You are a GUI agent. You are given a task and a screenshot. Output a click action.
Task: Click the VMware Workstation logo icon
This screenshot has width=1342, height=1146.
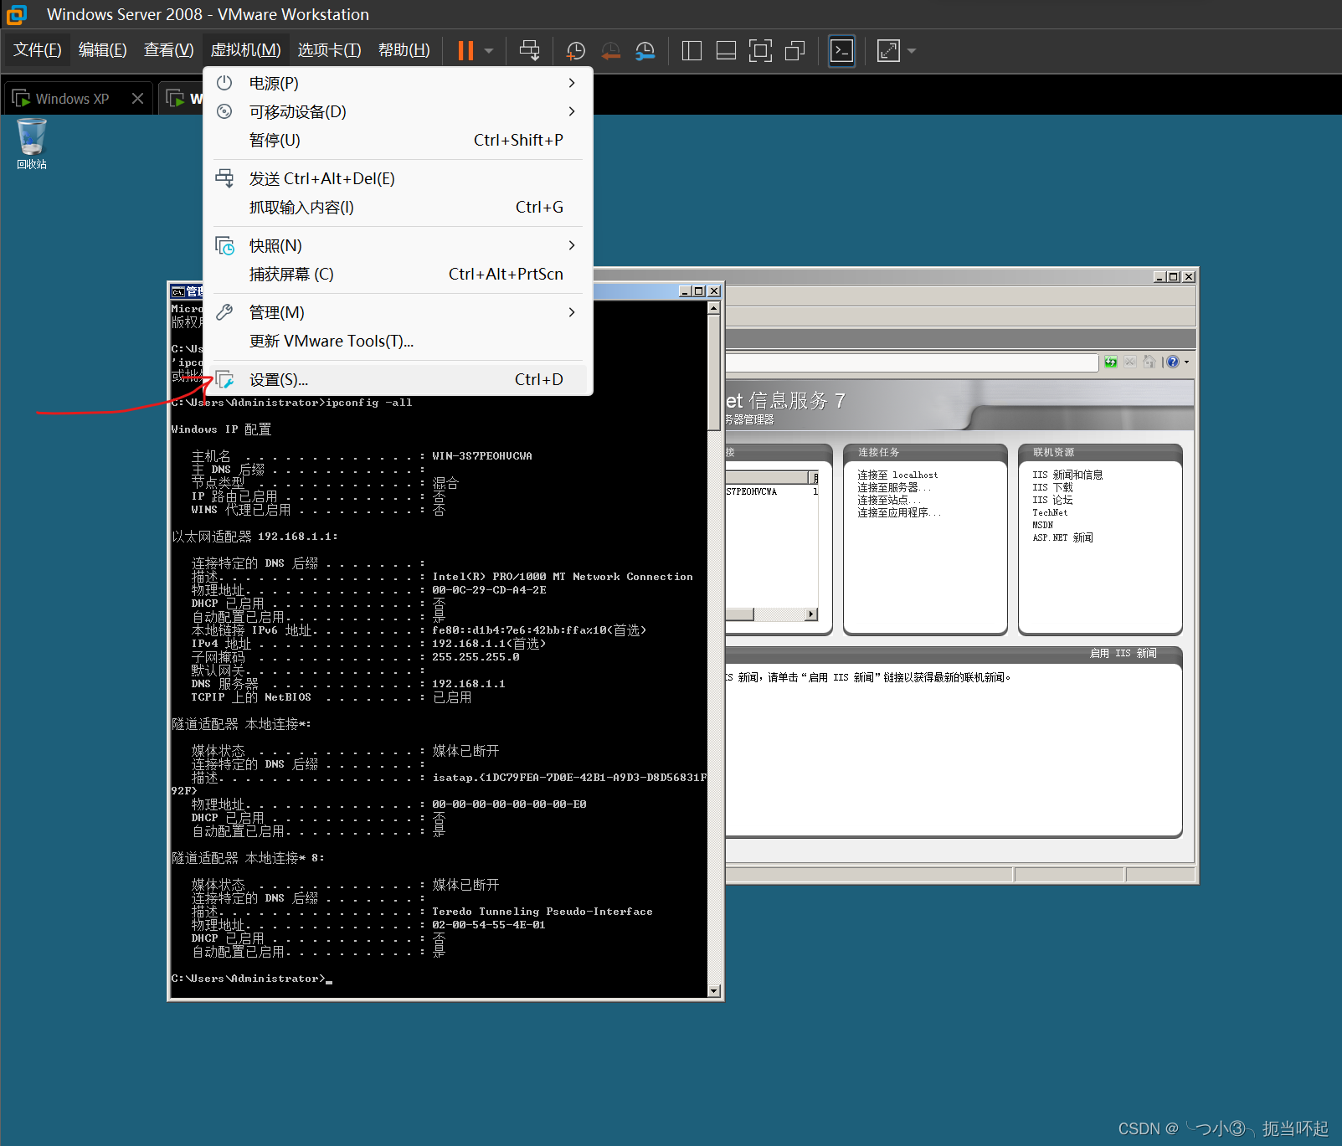pyautogui.click(x=16, y=14)
